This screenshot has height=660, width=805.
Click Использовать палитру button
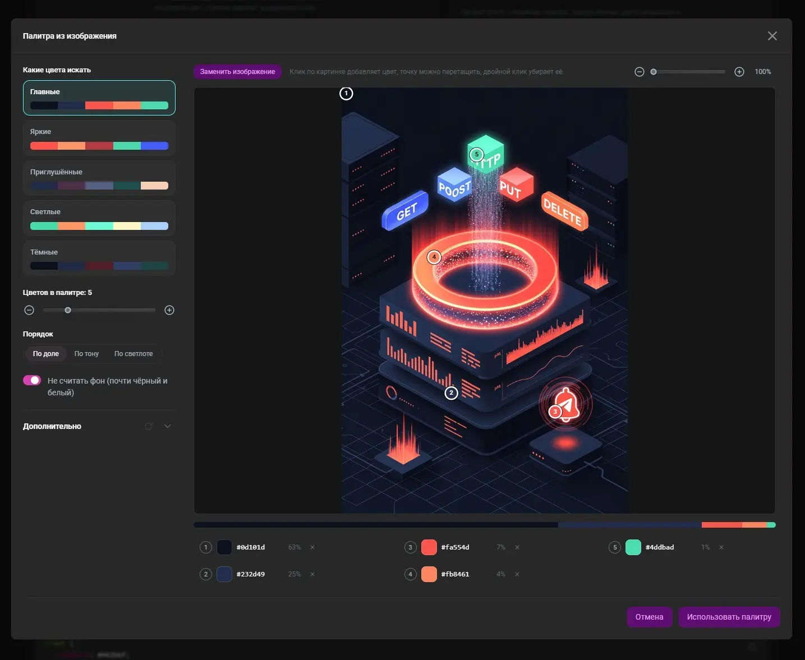pyautogui.click(x=729, y=617)
